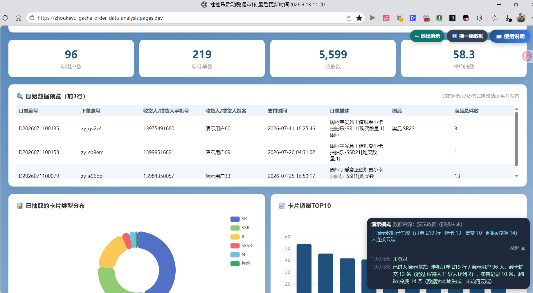Image resolution: width=533 pixels, height=293 pixels.
Task: Click the 未登录 log entry
Action: [x=400, y=259]
